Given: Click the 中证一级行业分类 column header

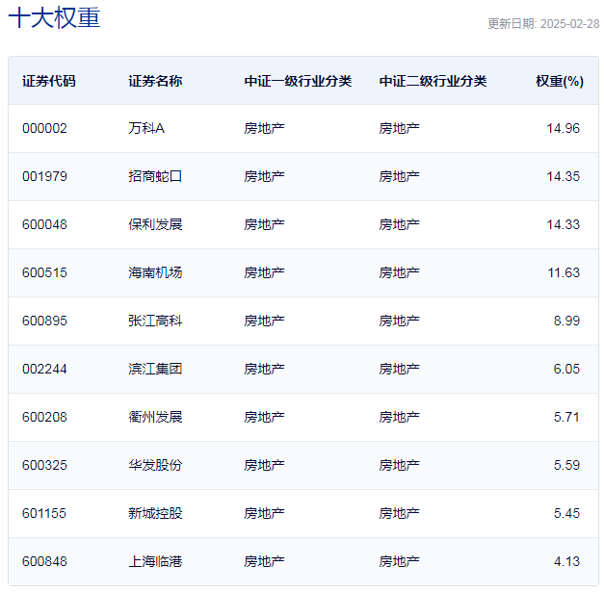Looking at the screenshot, I should (x=298, y=81).
